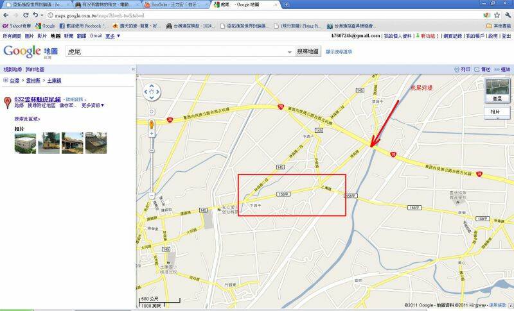Pick up the Street View pegman
Viewport: 514px width, 311px height.
pos(152,124)
